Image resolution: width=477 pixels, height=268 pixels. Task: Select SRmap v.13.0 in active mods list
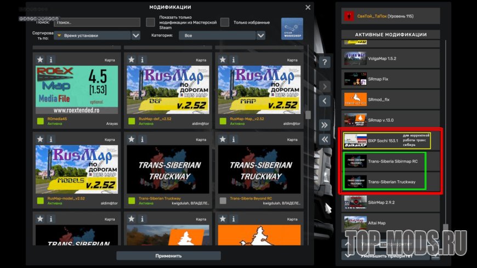(390, 120)
